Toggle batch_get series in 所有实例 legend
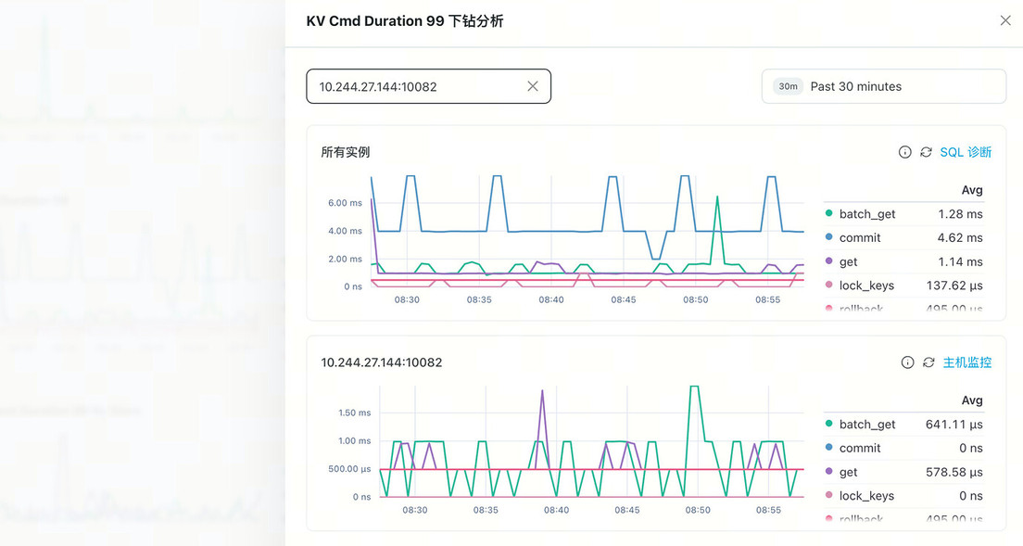This screenshot has height=546, width=1023. pos(866,214)
